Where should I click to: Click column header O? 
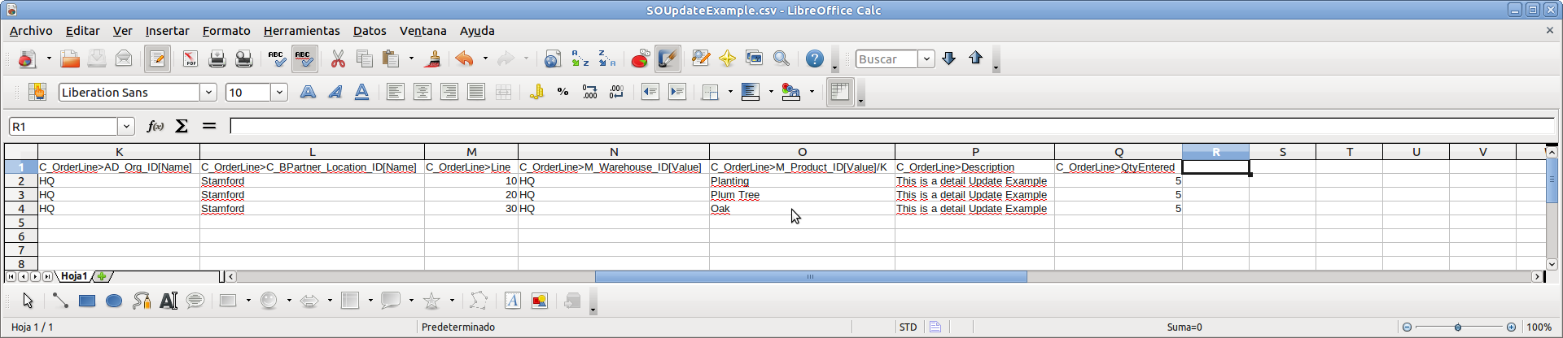click(x=802, y=152)
